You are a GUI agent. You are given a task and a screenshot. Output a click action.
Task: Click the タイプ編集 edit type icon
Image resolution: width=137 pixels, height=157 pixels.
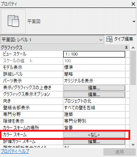click(x=109, y=39)
